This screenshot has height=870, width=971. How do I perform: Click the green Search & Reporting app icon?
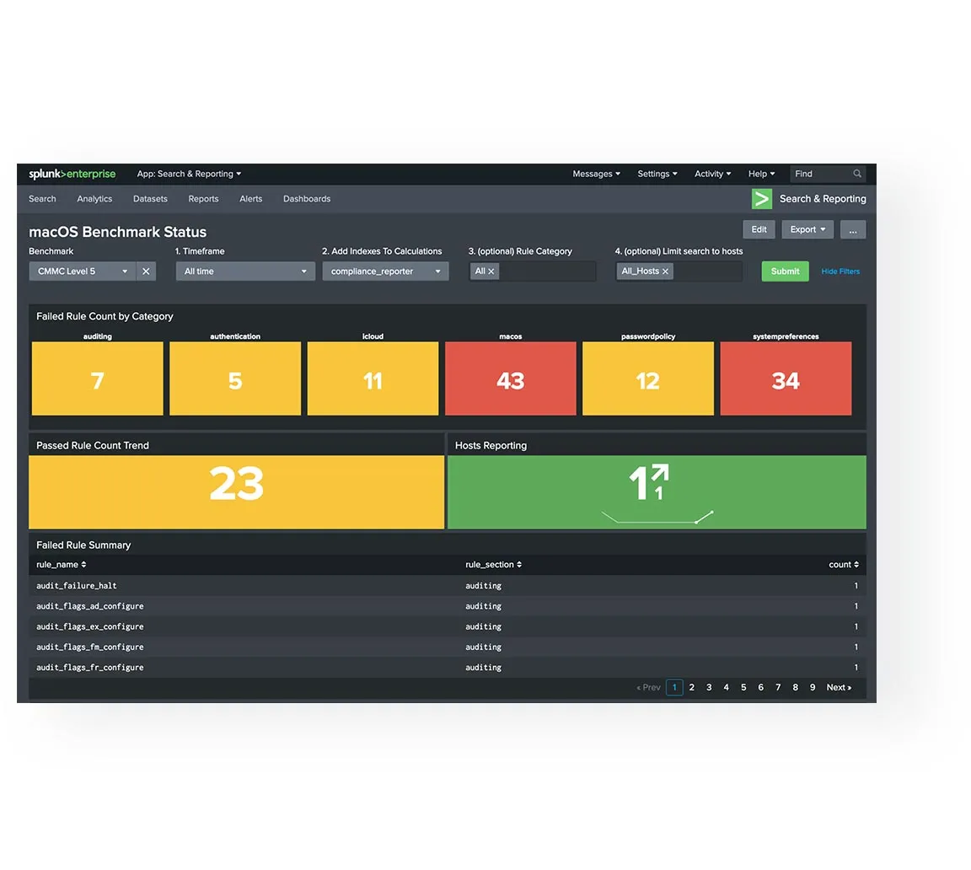point(761,199)
